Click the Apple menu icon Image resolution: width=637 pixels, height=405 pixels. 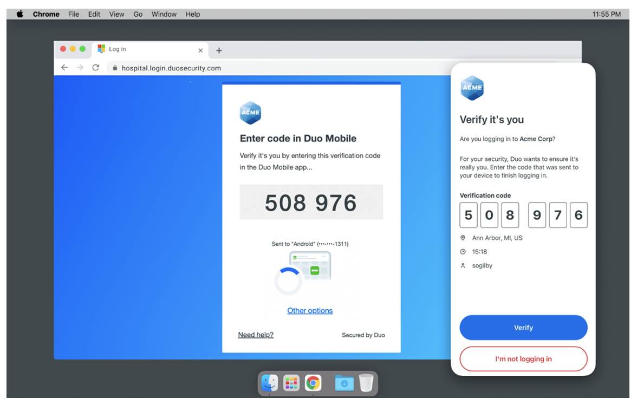(x=20, y=14)
